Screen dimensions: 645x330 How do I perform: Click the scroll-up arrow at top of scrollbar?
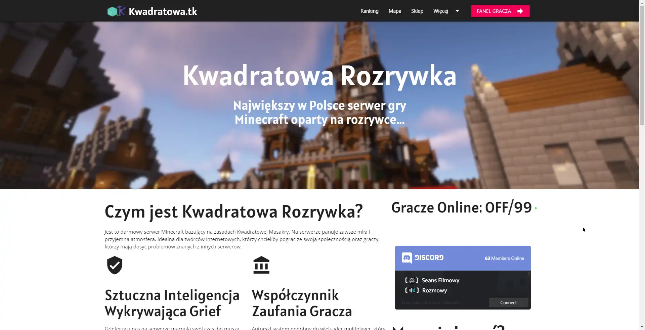642,2
